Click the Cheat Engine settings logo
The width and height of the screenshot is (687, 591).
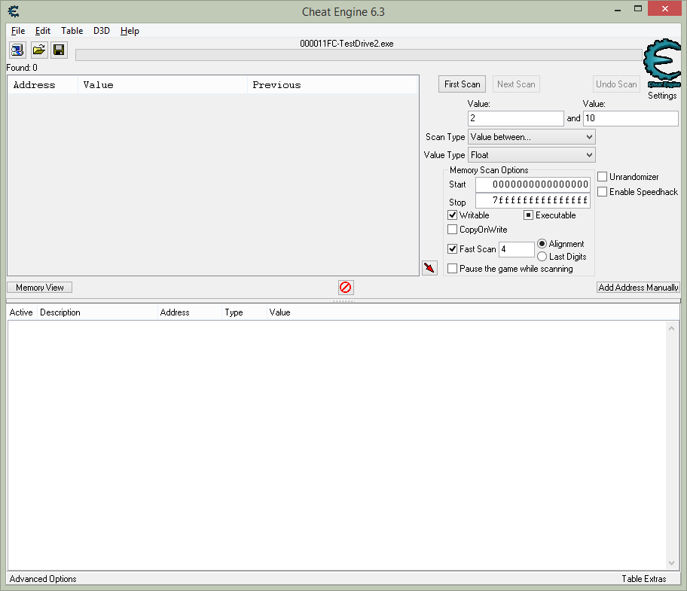(662, 63)
